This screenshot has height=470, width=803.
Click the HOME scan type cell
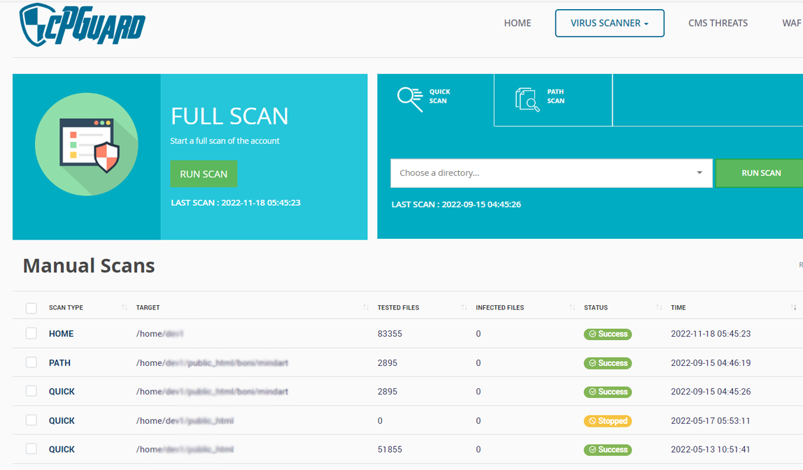click(62, 333)
